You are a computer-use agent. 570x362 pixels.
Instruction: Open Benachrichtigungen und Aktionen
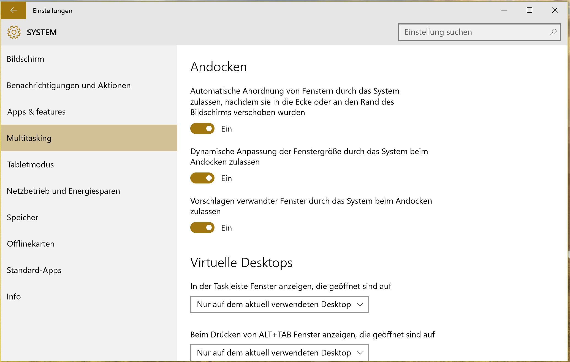click(89, 85)
